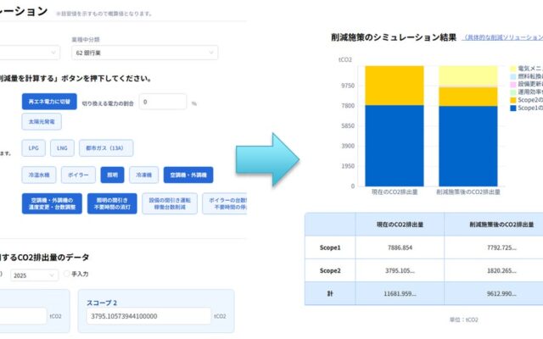Image resolution: width=543 pixels, height=339 pixels.
Task: Open the 業種中分類 dropdown showing 62 銀行業
Action: (145, 53)
